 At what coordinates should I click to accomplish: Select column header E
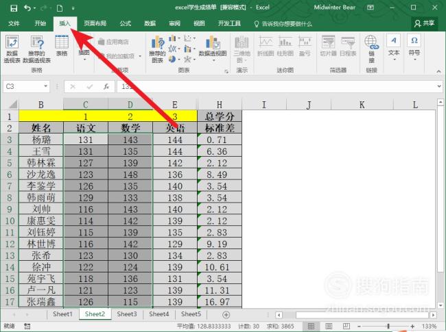click(175, 105)
